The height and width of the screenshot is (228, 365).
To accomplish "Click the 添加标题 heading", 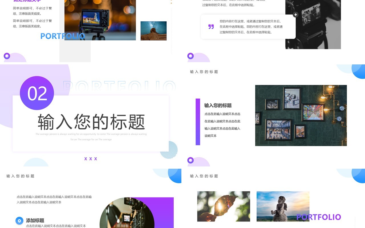I will pos(35,220).
